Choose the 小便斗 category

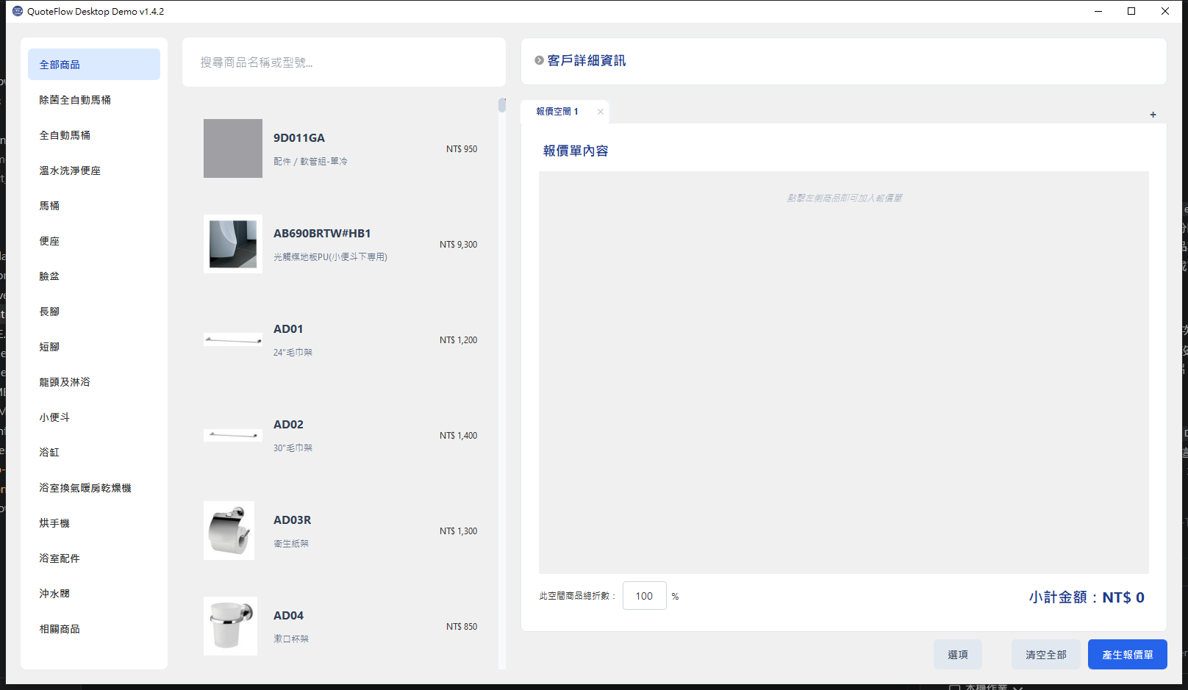[x=94, y=417]
